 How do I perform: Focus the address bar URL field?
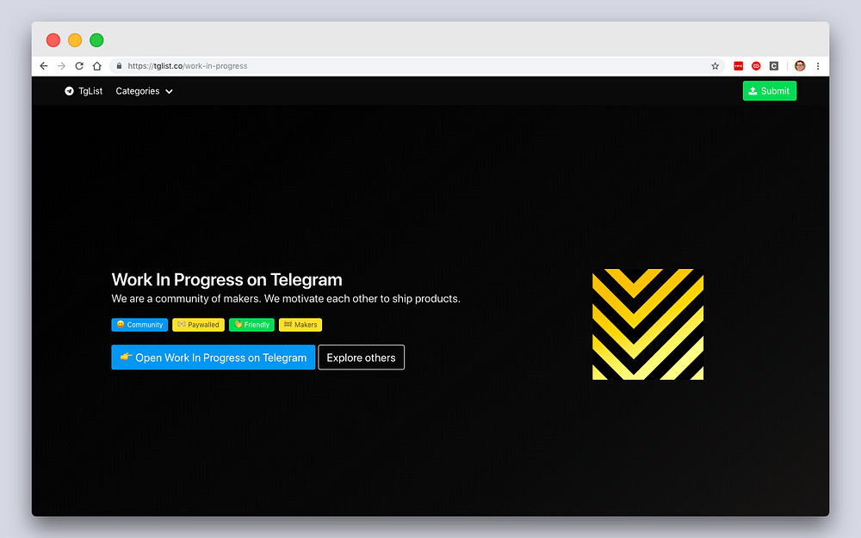[x=418, y=65]
